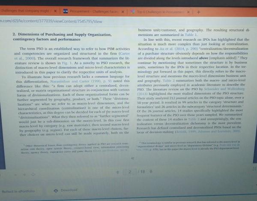The height and width of the screenshot is (201, 257).
Task: Follow 'Table 2' link before 'summarizes both'
Action: (169, 81)
